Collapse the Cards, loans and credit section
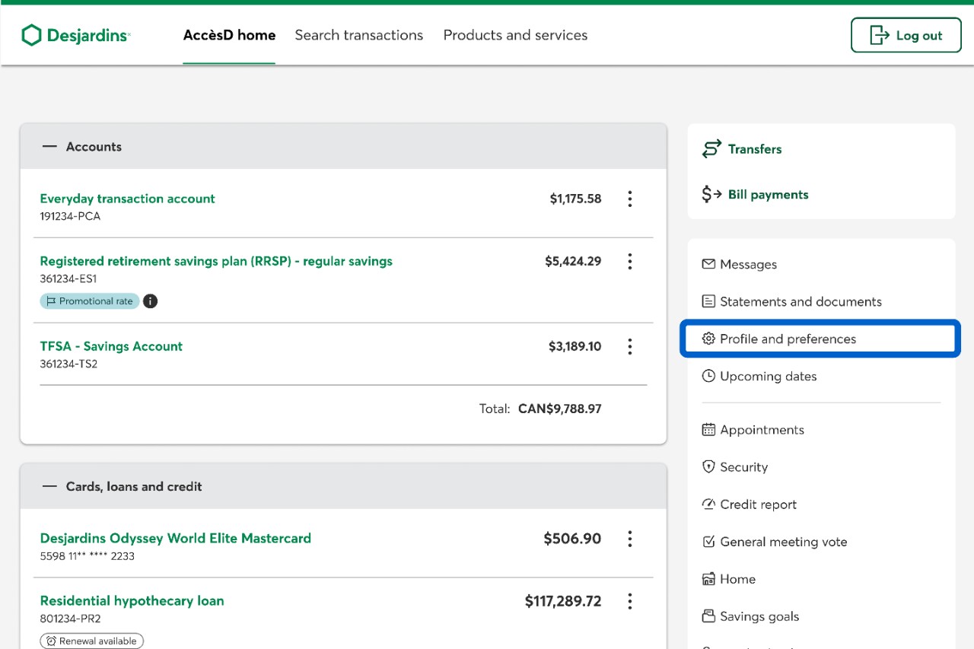Screen dimensions: 974x649 (x=50, y=487)
